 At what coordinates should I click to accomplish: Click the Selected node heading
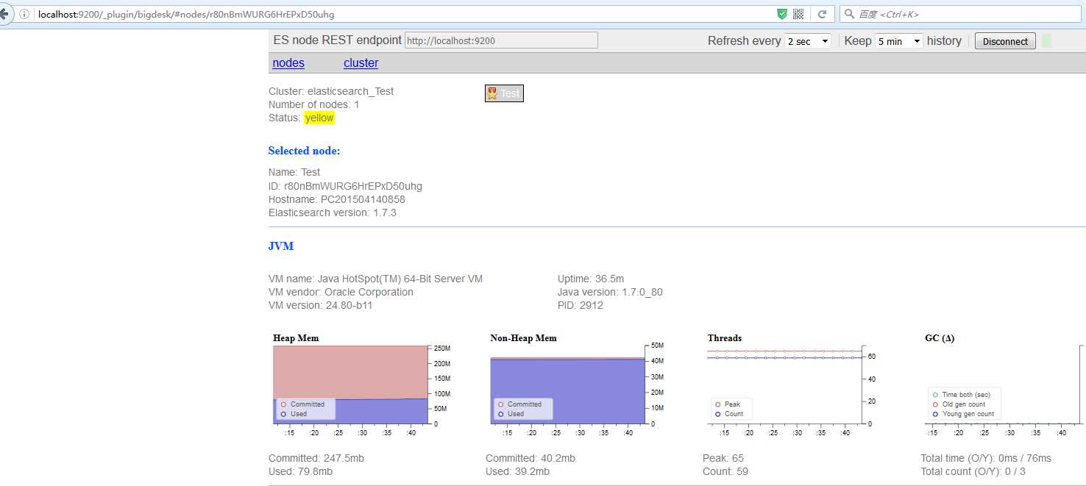(x=304, y=151)
